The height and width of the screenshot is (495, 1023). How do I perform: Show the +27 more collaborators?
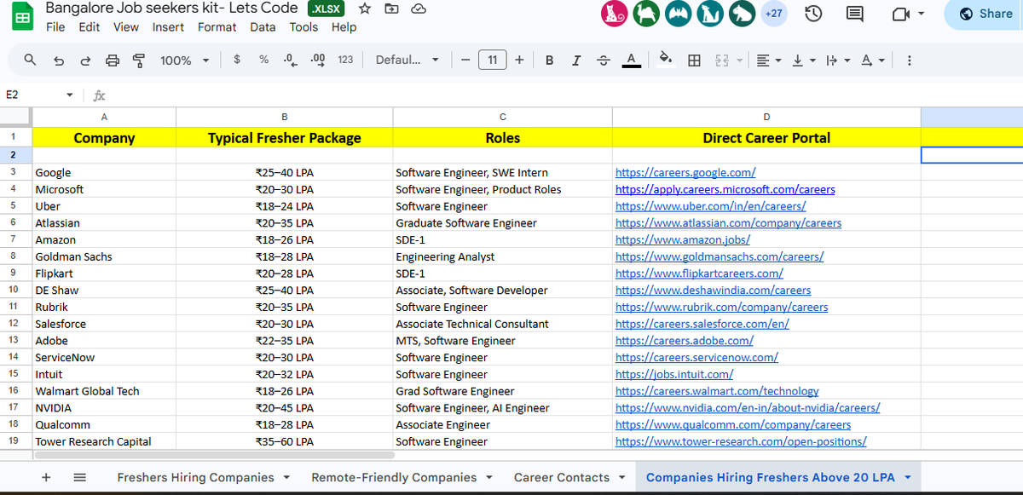tap(775, 14)
